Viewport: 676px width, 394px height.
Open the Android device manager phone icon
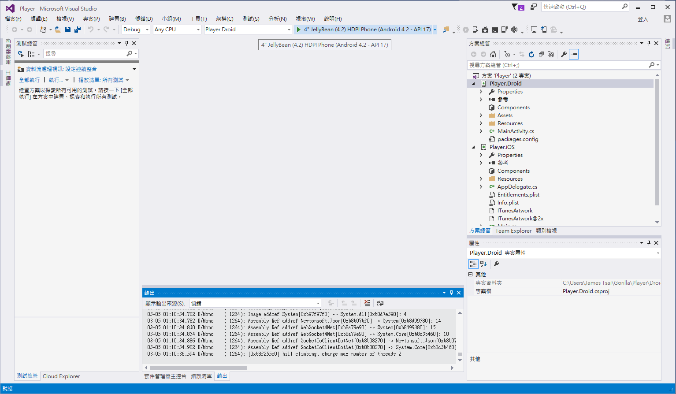[475, 30]
